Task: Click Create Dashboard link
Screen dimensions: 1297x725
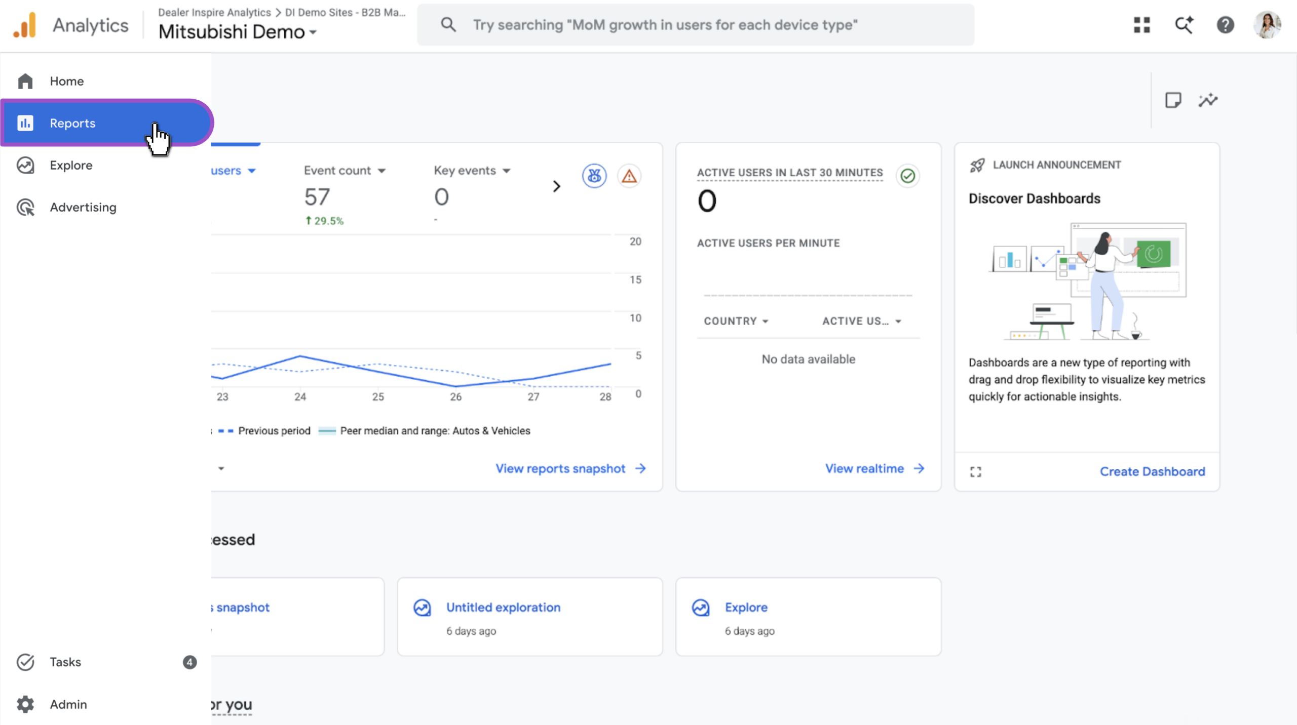Action: click(x=1152, y=471)
